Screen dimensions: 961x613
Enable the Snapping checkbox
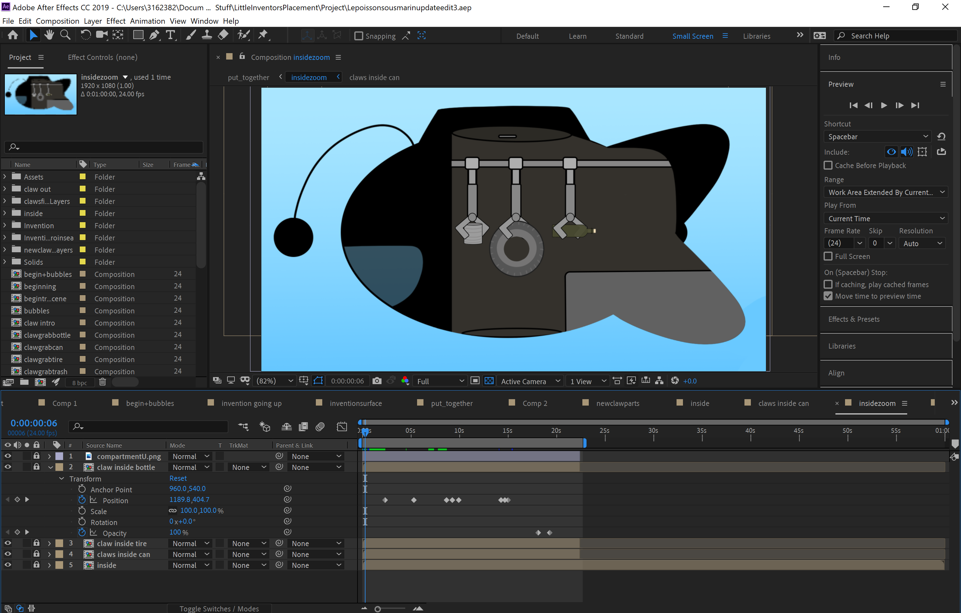click(x=359, y=36)
